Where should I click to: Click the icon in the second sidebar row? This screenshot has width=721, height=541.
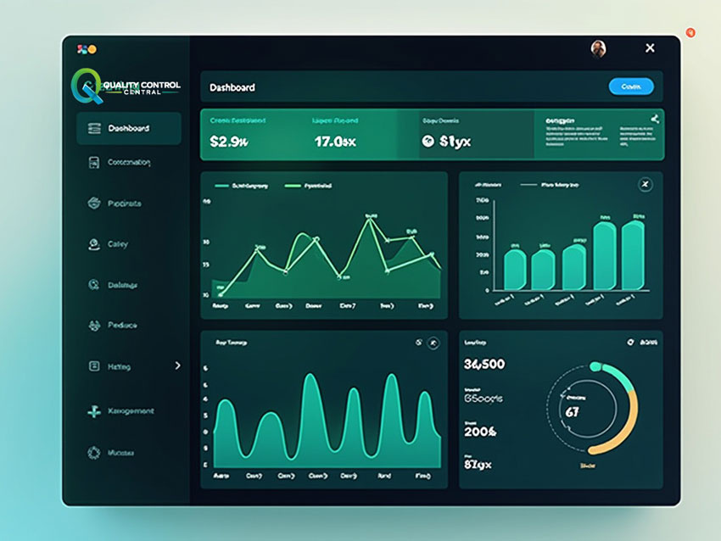[93, 162]
